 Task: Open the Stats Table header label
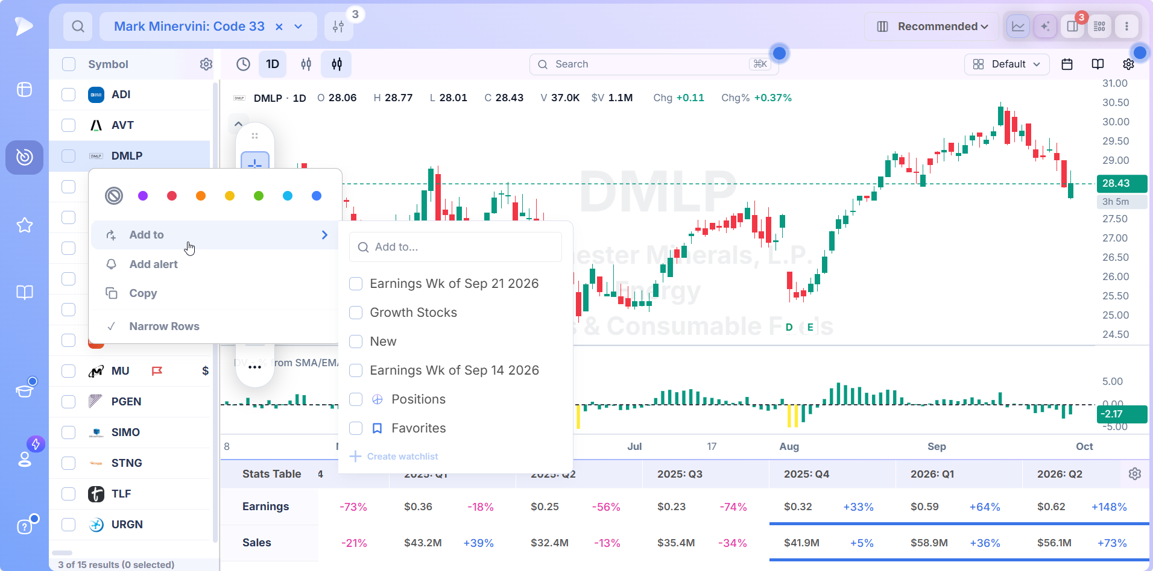pyautogui.click(x=271, y=474)
